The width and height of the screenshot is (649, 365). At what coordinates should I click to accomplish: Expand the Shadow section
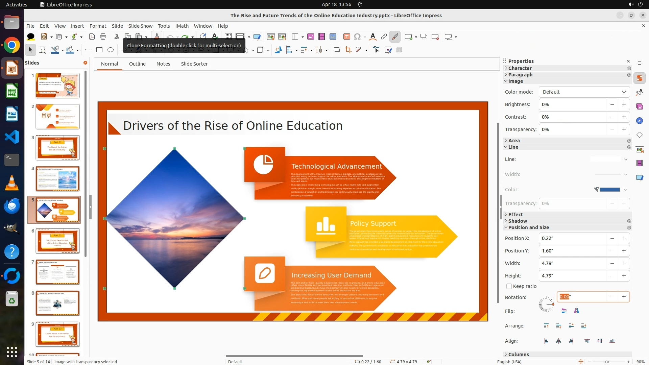pyautogui.click(x=518, y=221)
